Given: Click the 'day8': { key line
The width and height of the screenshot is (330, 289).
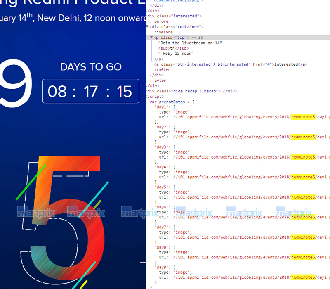Looking at the screenshot, I should (x=165, y=247).
